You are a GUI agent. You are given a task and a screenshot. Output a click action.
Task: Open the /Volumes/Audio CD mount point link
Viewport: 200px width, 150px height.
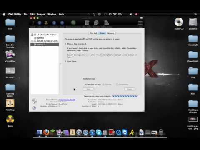[67, 100]
